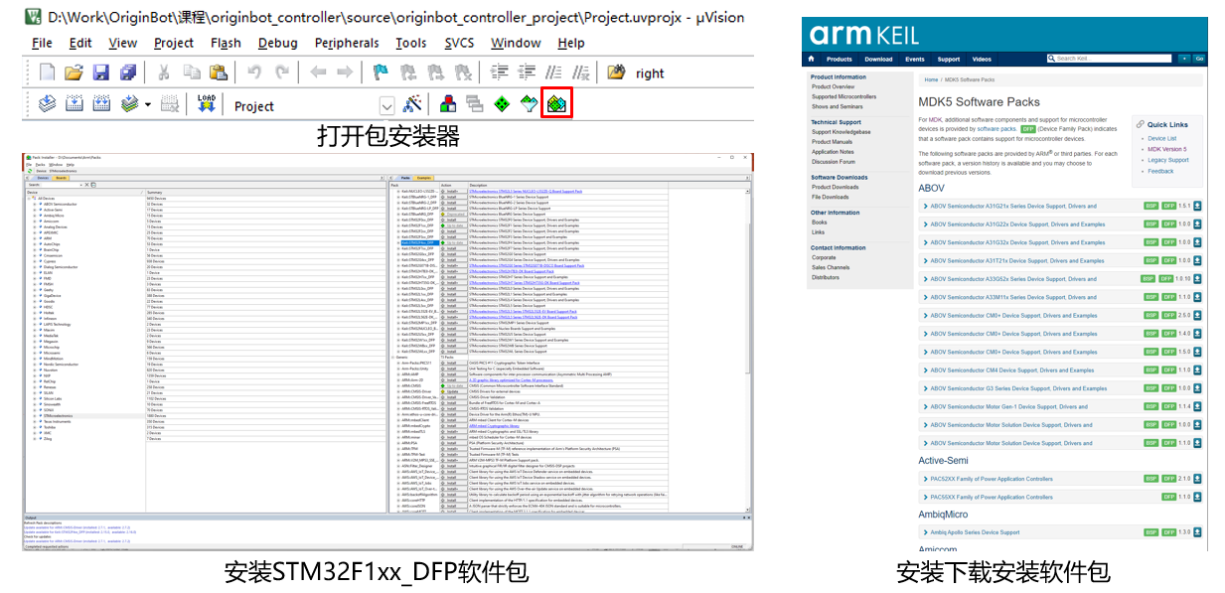Click the LOAD download-to-flash icon
This screenshot has width=1225, height=593.
[207, 103]
